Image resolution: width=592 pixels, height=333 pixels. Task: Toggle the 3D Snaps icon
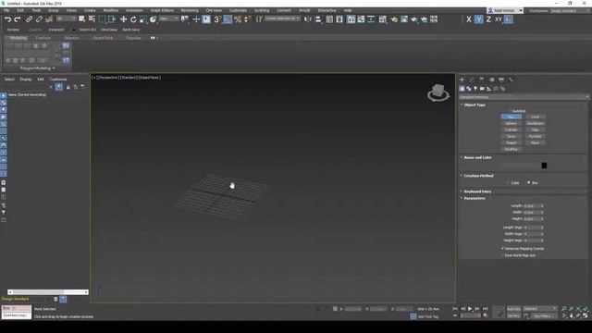pyautogui.click(x=217, y=19)
